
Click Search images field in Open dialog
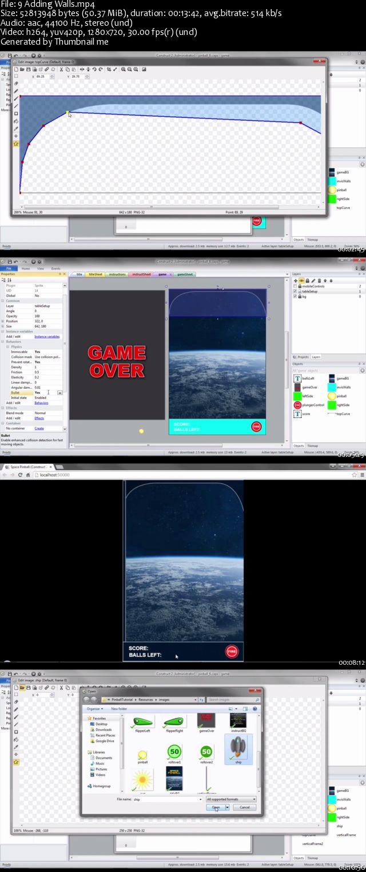click(x=233, y=700)
